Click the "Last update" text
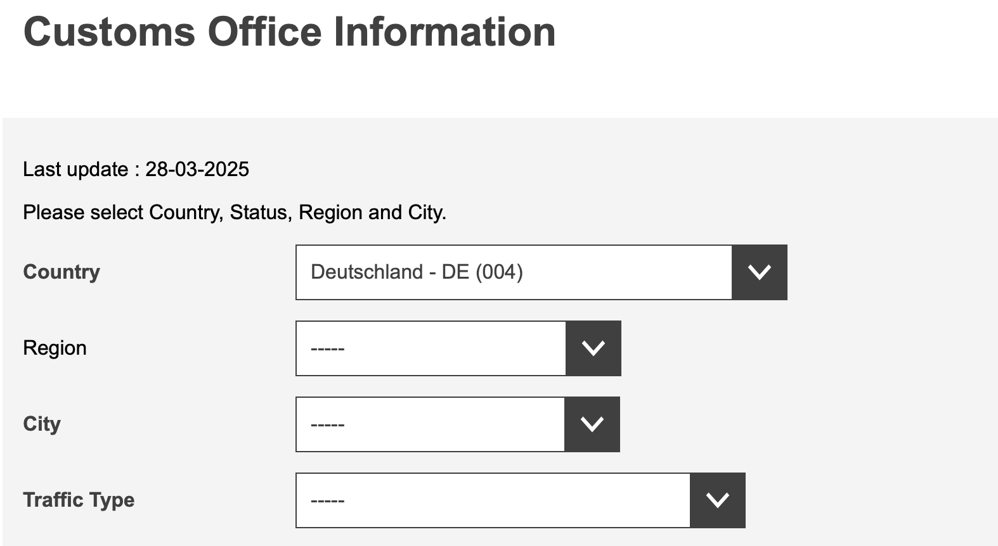 (75, 169)
